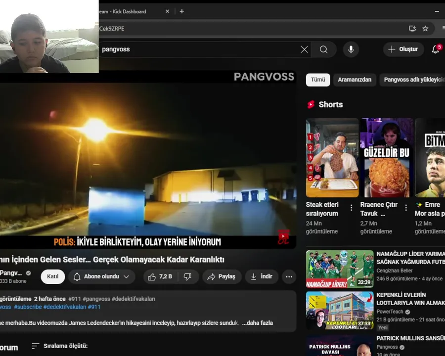This screenshot has height=356, width=445.
Task: Open the PowerTeach channel name
Action: pyautogui.click(x=390, y=311)
